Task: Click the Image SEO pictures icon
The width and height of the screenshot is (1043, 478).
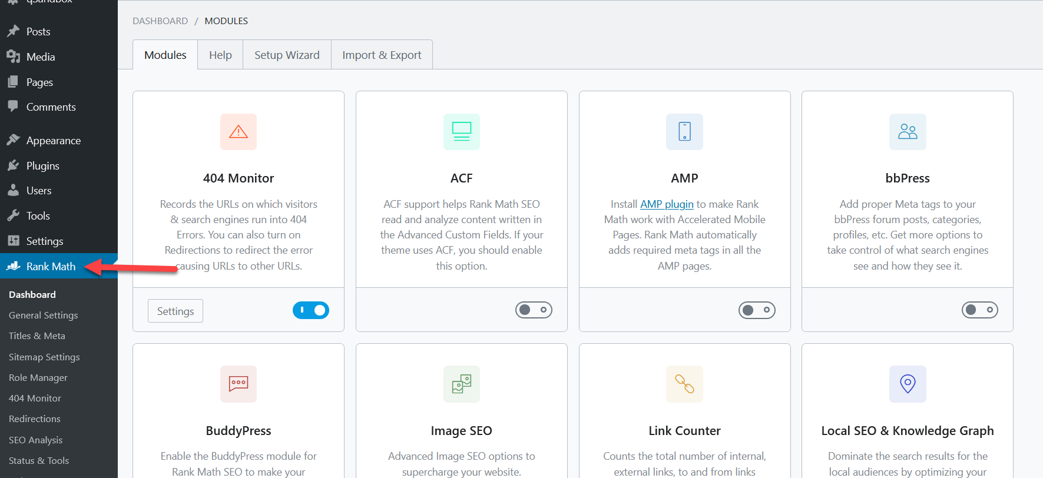Action: point(462,384)
